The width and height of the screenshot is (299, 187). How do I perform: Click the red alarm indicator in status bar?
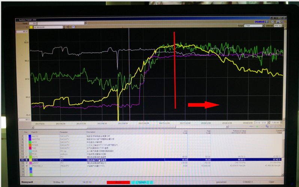coord(118,183)
